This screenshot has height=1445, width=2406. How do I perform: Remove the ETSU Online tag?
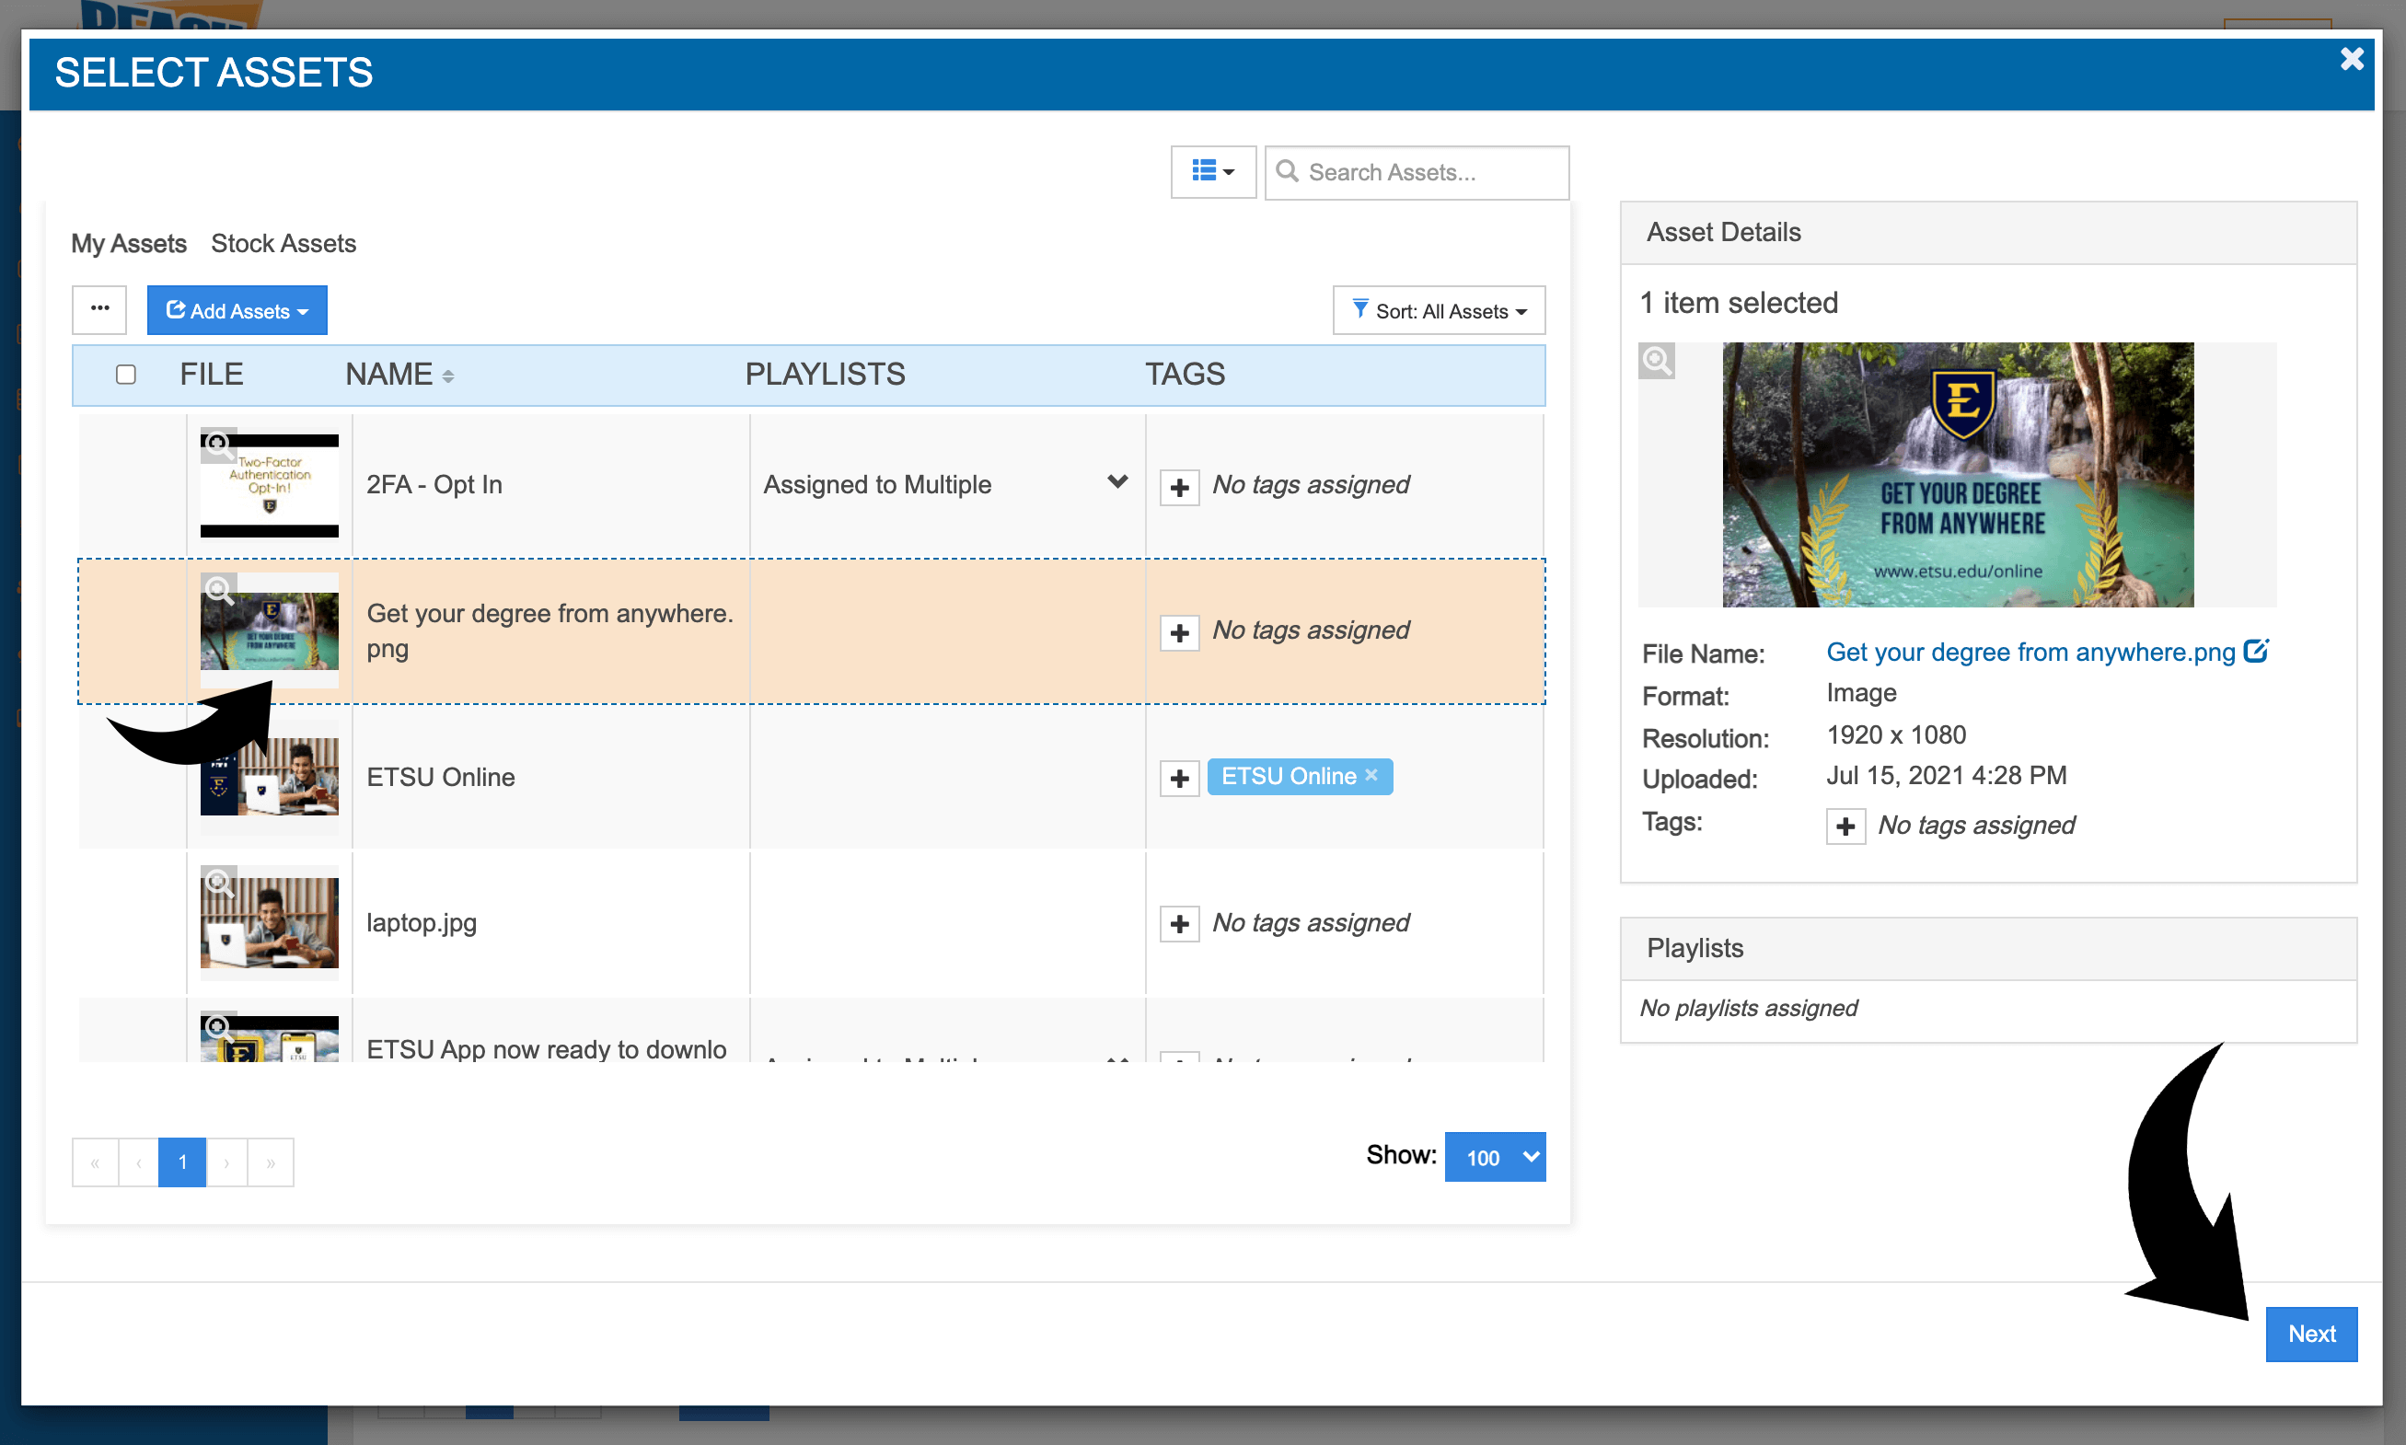pyautogui.click(x=1371, y=775)
